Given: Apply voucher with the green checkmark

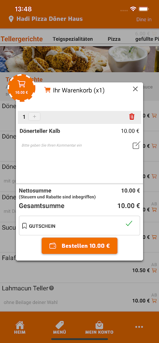Looking at the screenshot, I should click(129, 223).
